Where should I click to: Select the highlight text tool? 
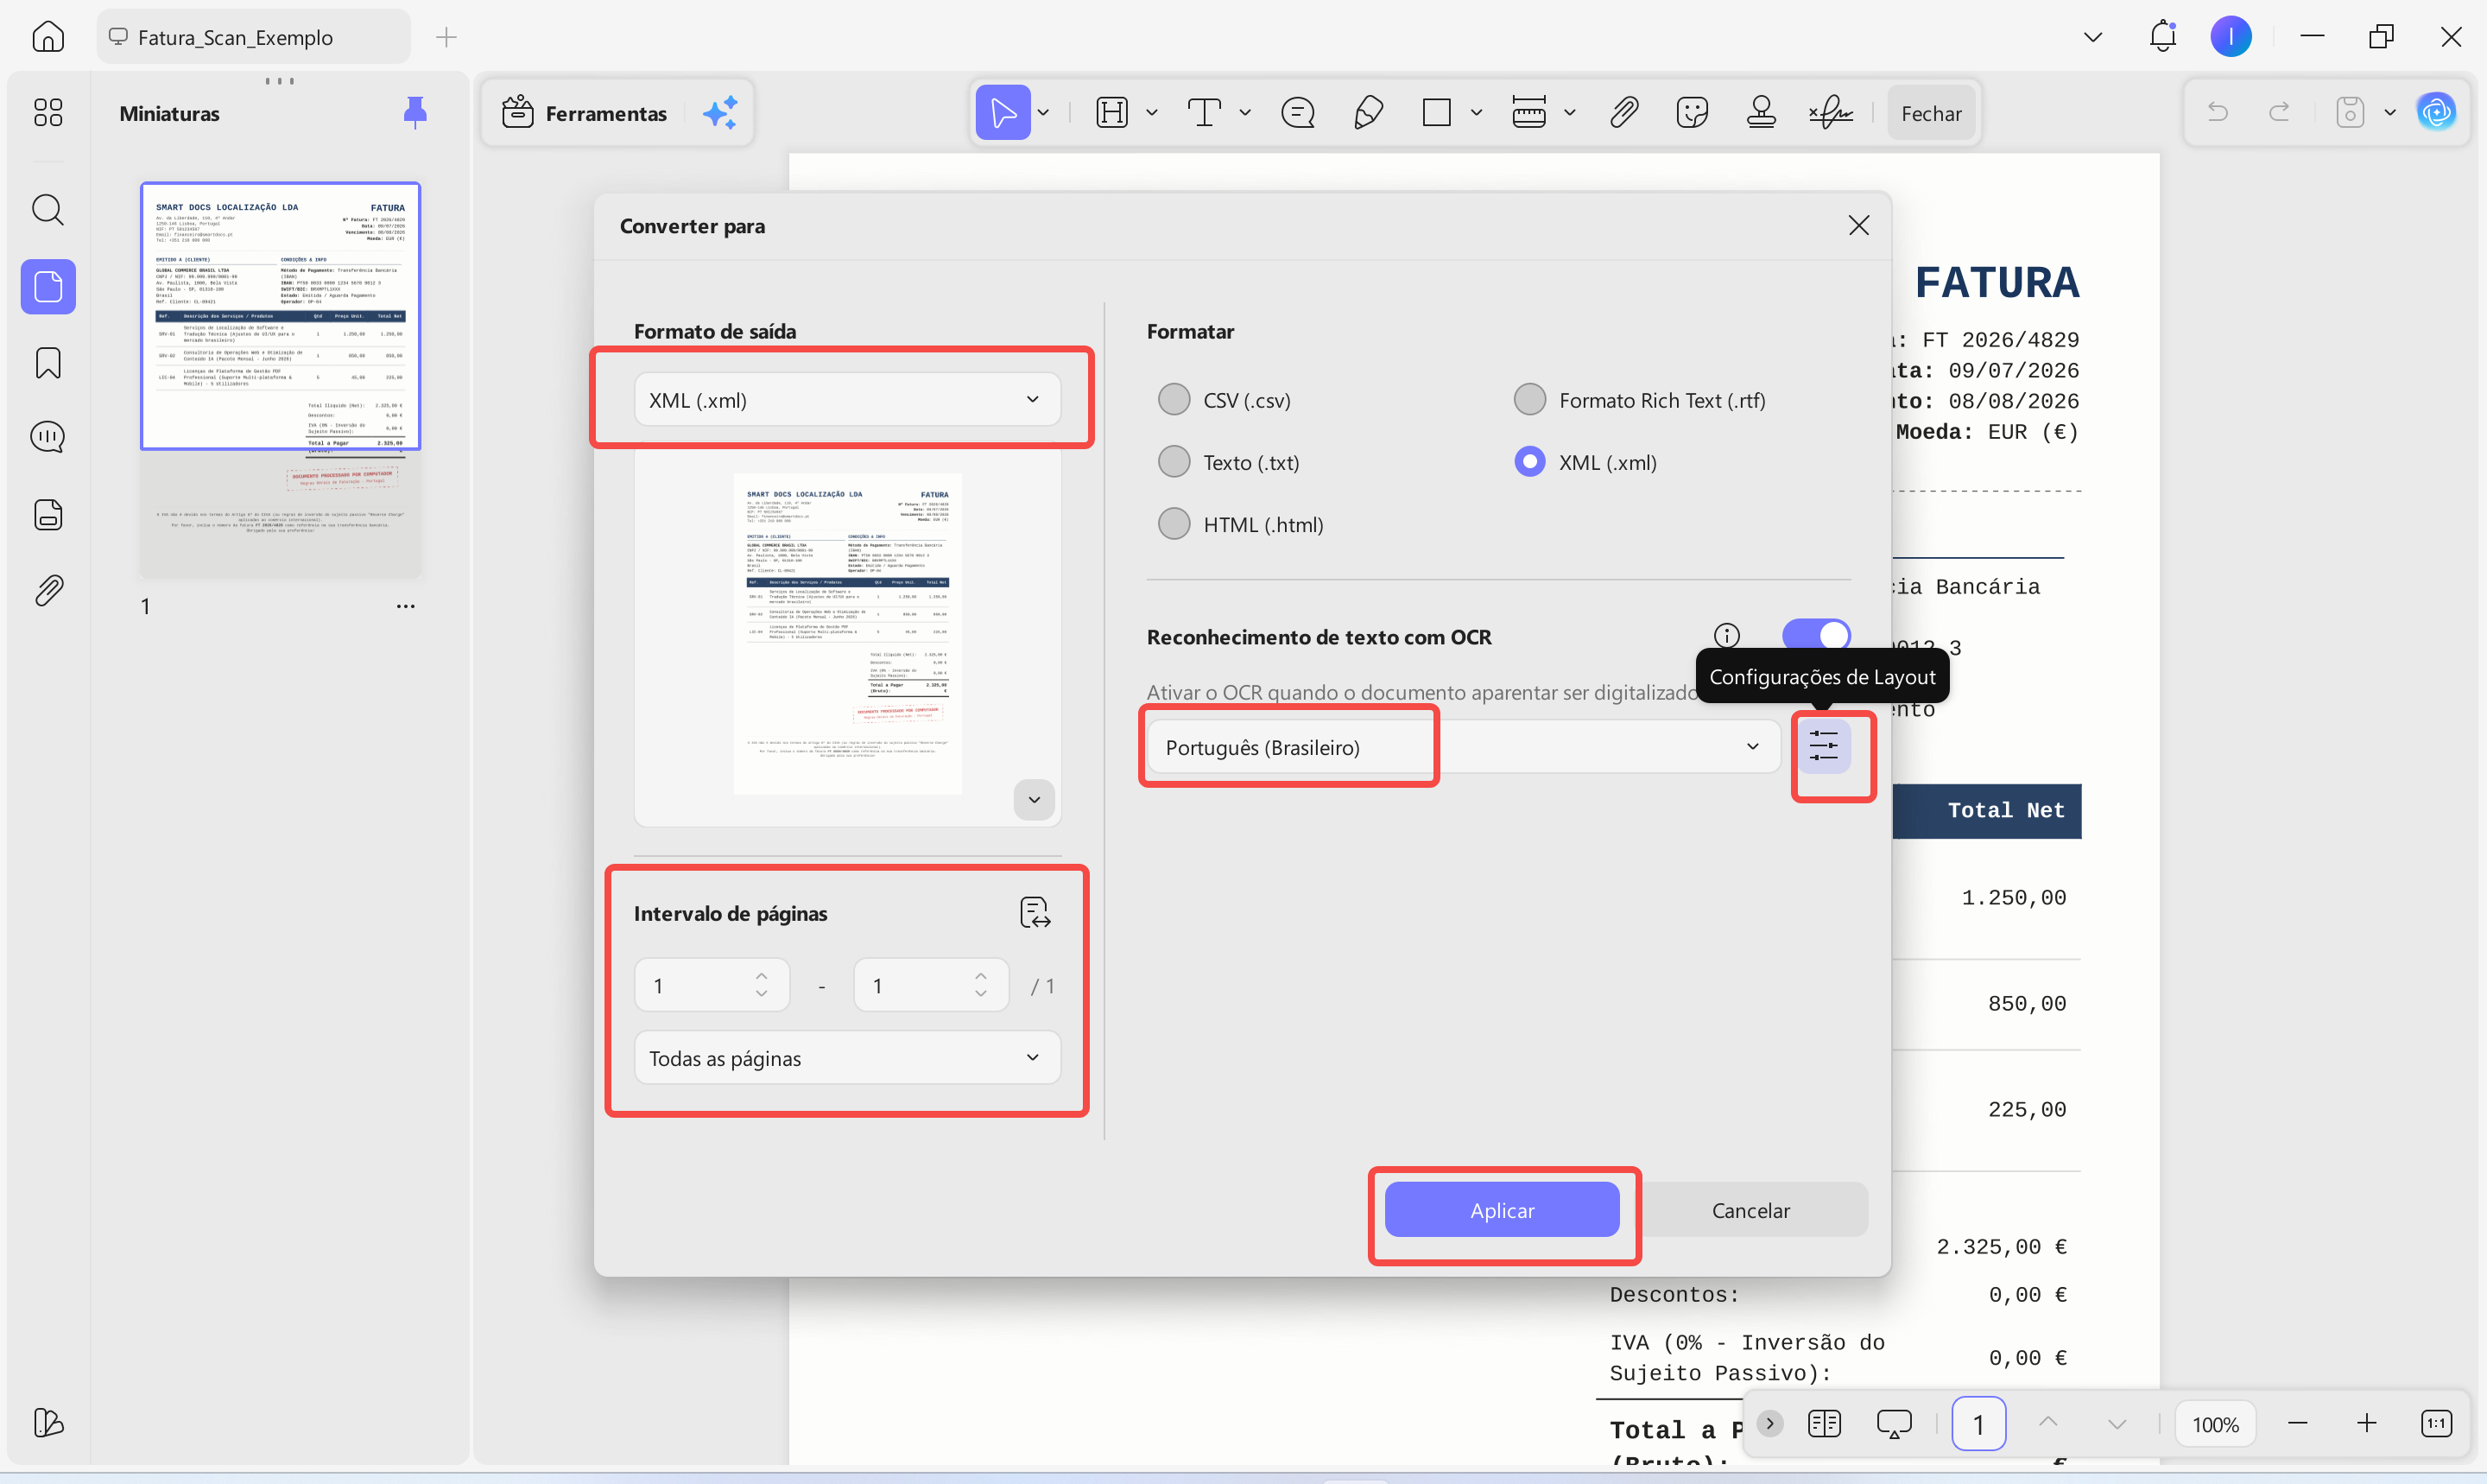tap(1111, 112)
